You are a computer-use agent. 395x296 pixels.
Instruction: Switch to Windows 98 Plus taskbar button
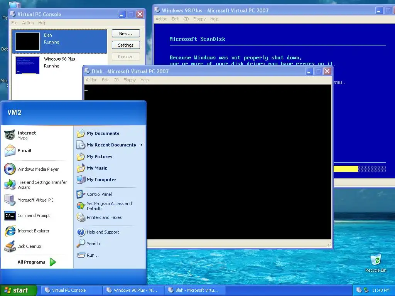pos(133,290)
